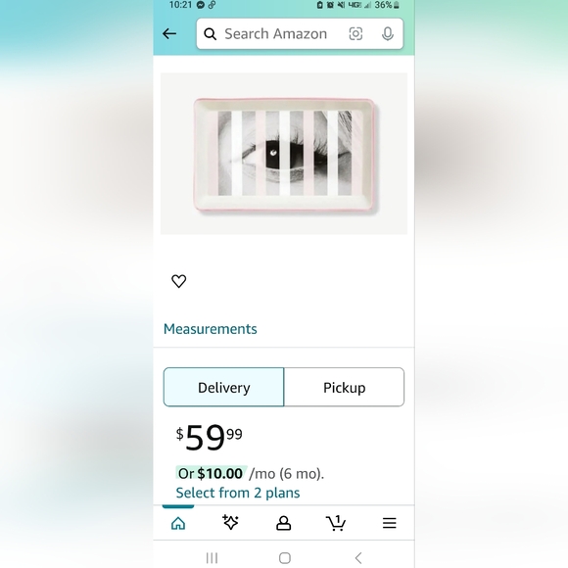Tap the $59.99 price text
The image size is (568, 568).
tap(209, 437)
